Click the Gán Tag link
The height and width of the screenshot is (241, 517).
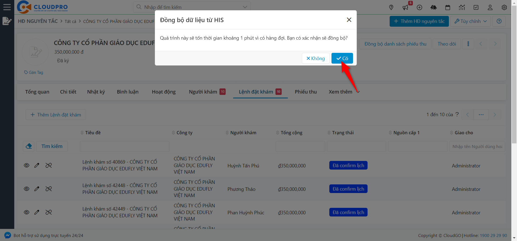[x=34, y=73]
